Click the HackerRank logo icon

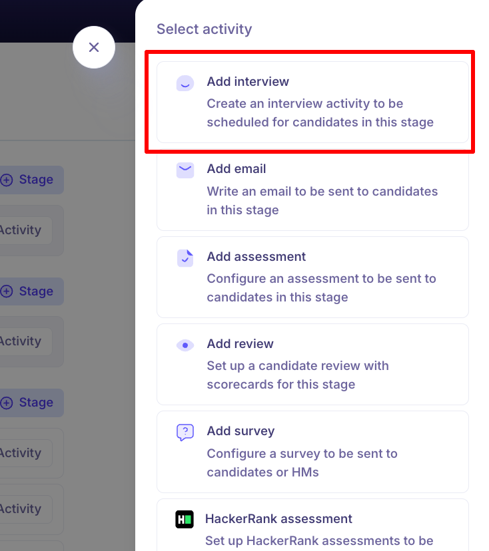coord(185,520)
